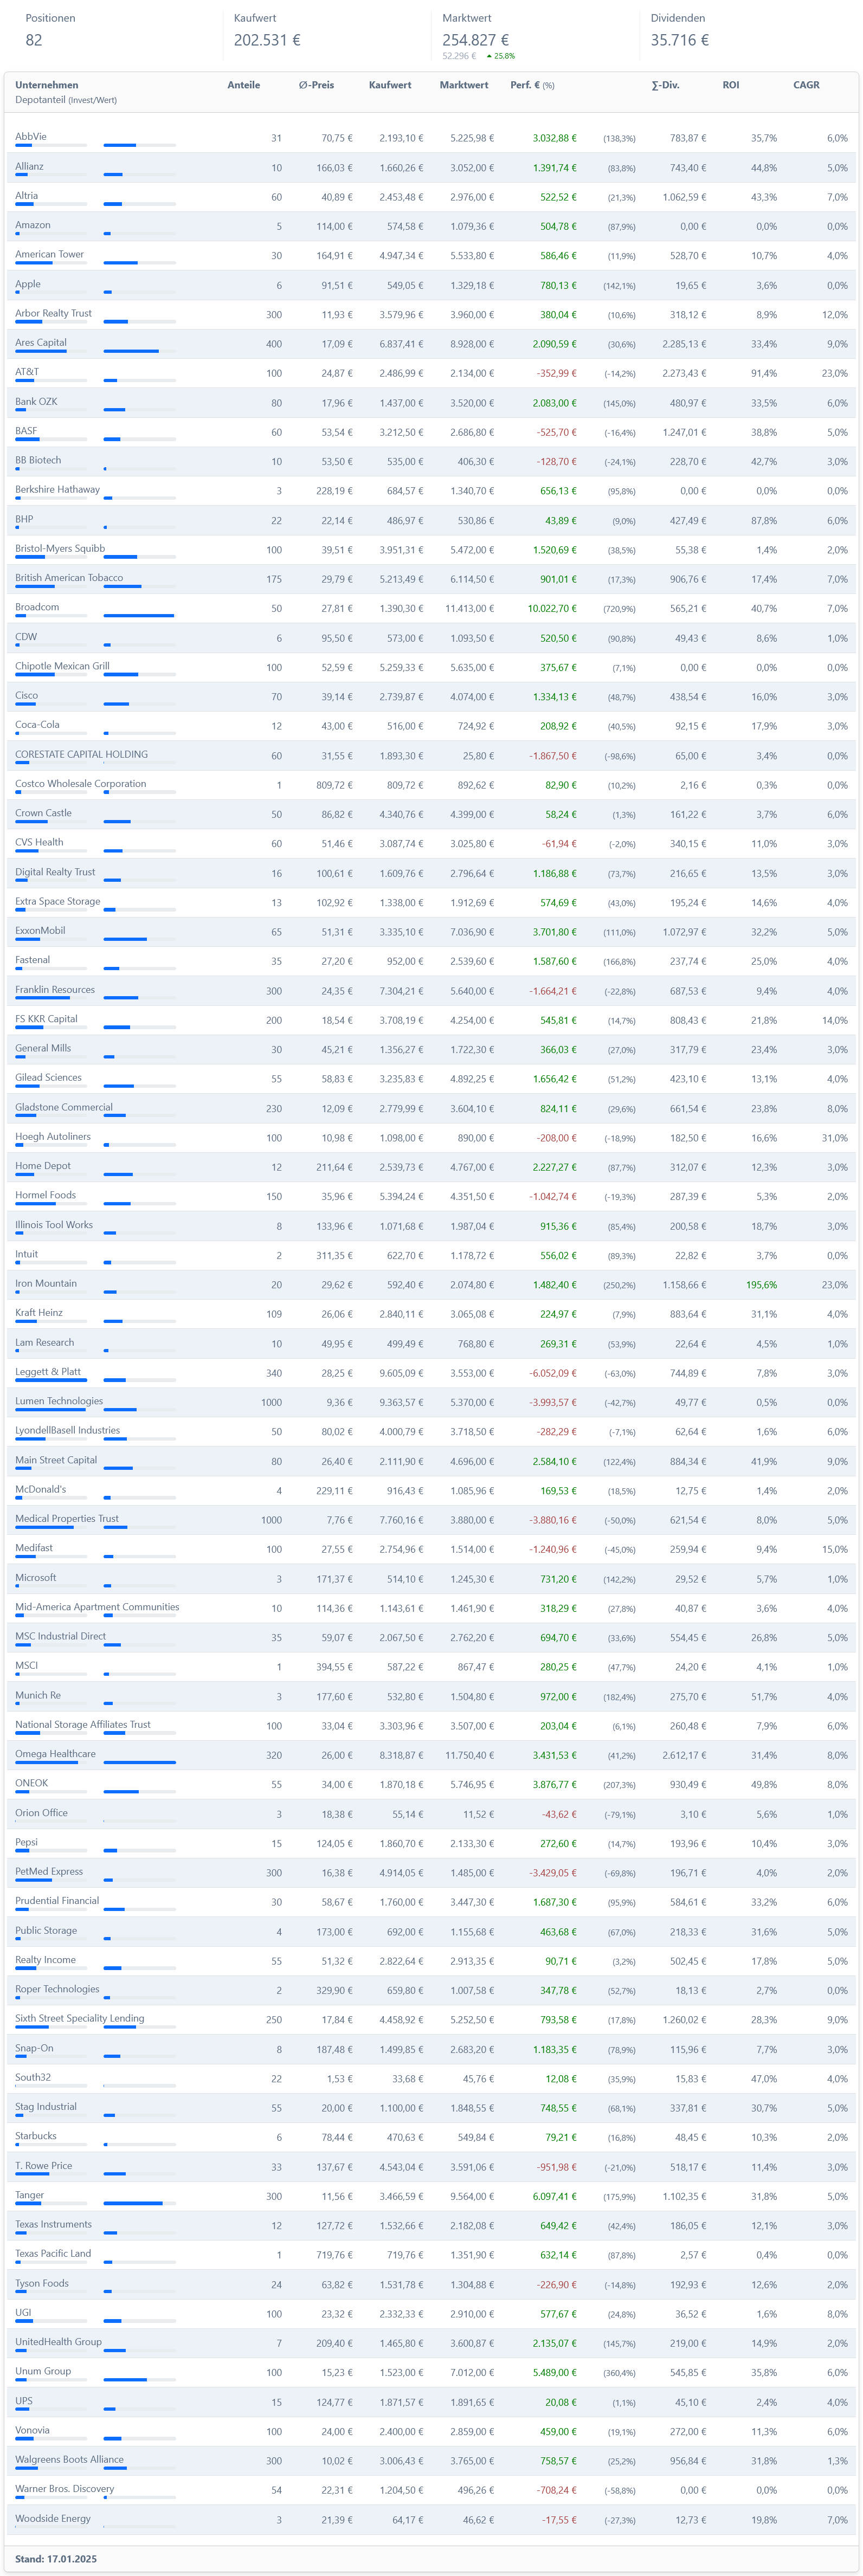Click Omega Healthcare's market value share bar
Viewport: 863px width, 2576px height.
pos(139,1763)
